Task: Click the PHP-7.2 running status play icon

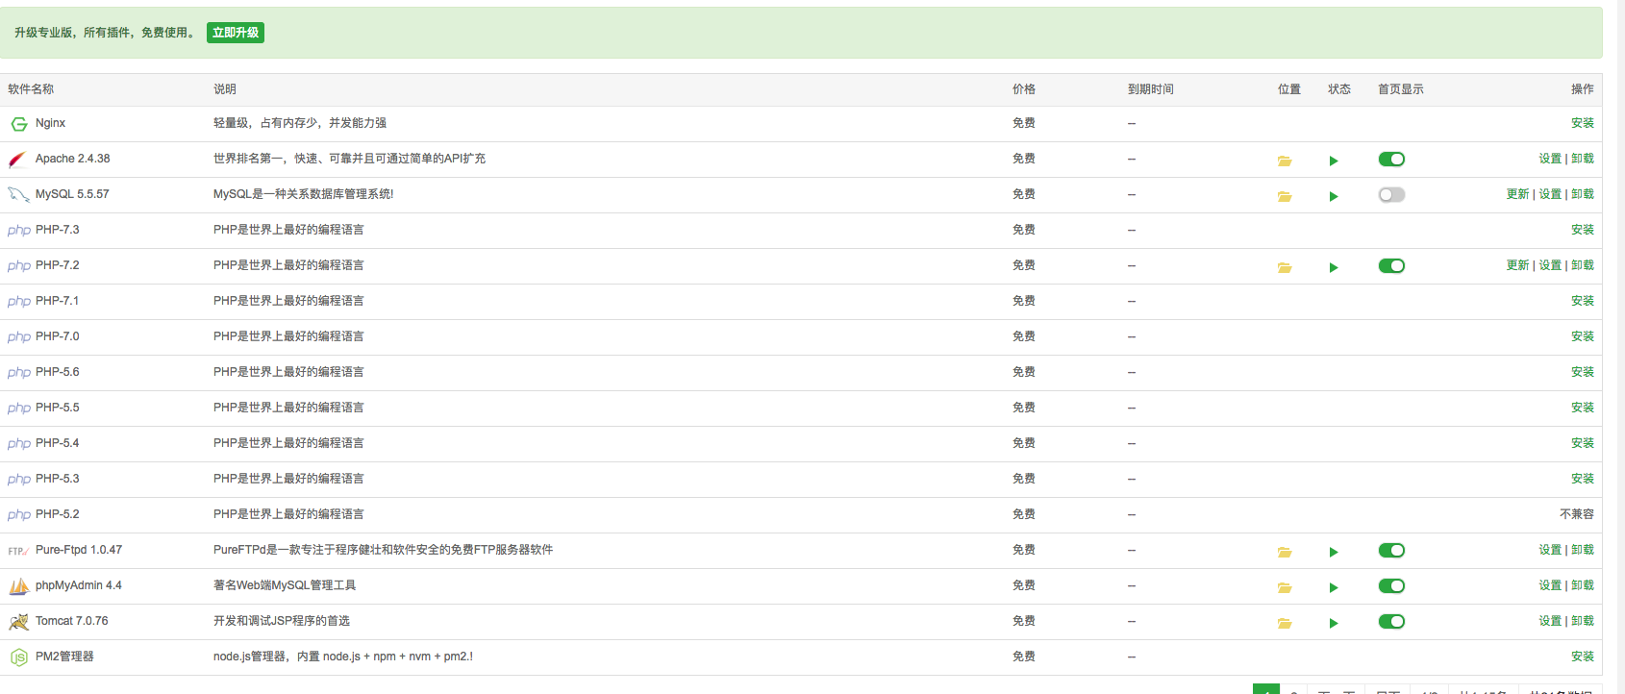Action: coord(1334,267)
